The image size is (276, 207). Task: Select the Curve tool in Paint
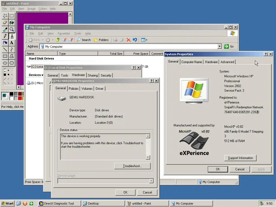click(x=12, y=50)
